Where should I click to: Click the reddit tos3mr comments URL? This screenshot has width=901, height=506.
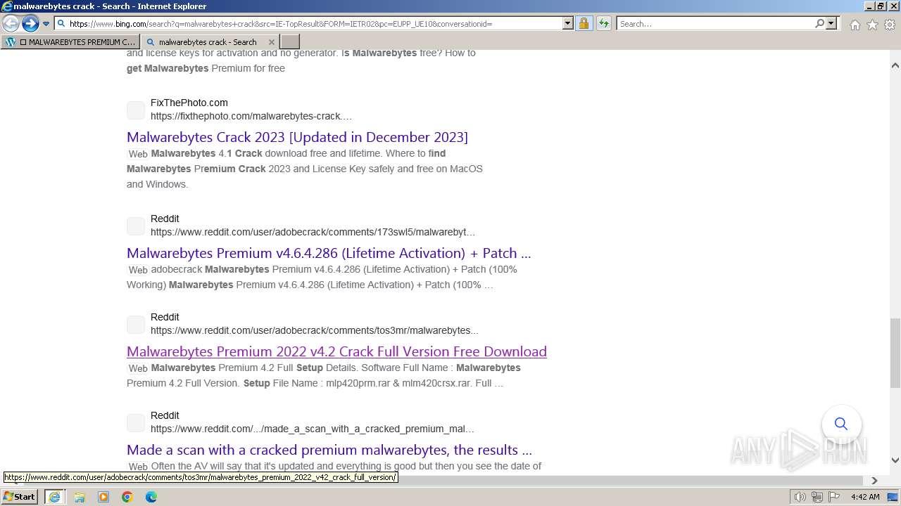coord(314,330)
